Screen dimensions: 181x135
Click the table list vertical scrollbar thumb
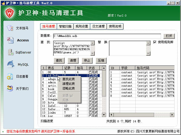click(104, 83)
